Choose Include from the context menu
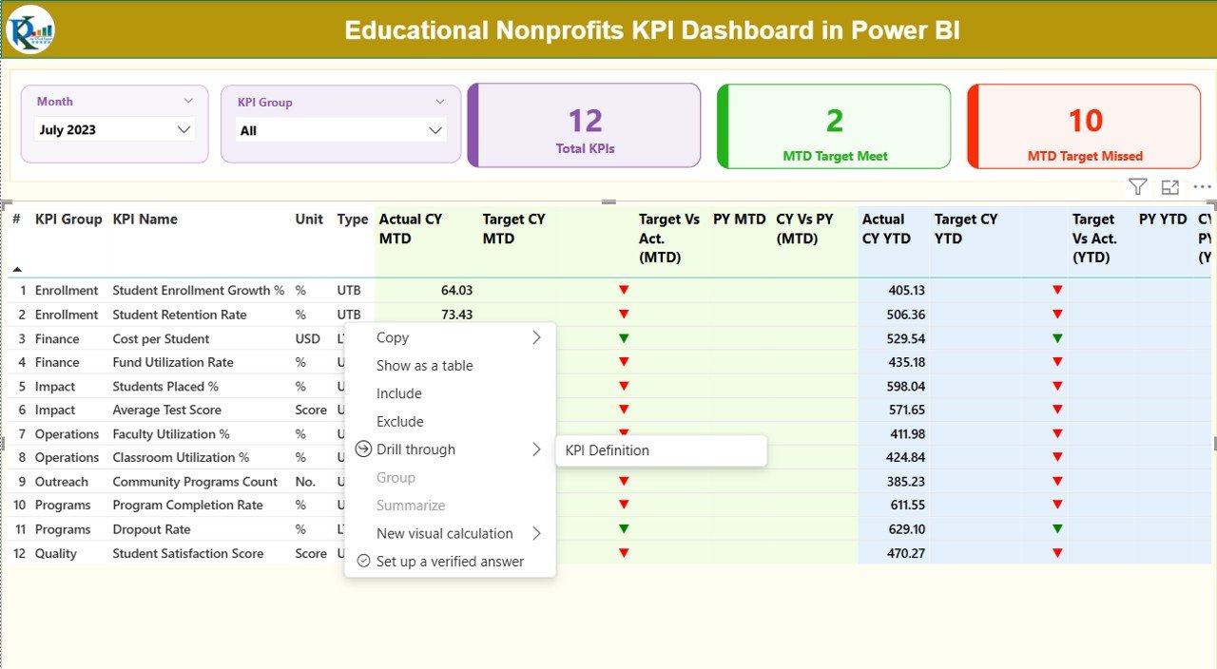The image size is (1217, 669). pos(399,393)
